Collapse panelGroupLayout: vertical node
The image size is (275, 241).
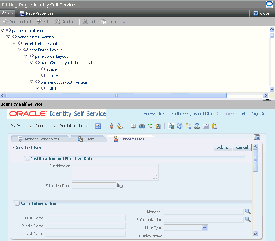coord(31,82)
